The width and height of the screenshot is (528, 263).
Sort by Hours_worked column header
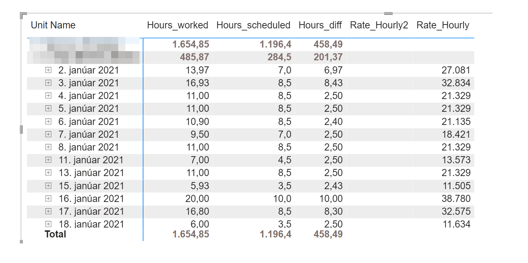click(178, 25)
